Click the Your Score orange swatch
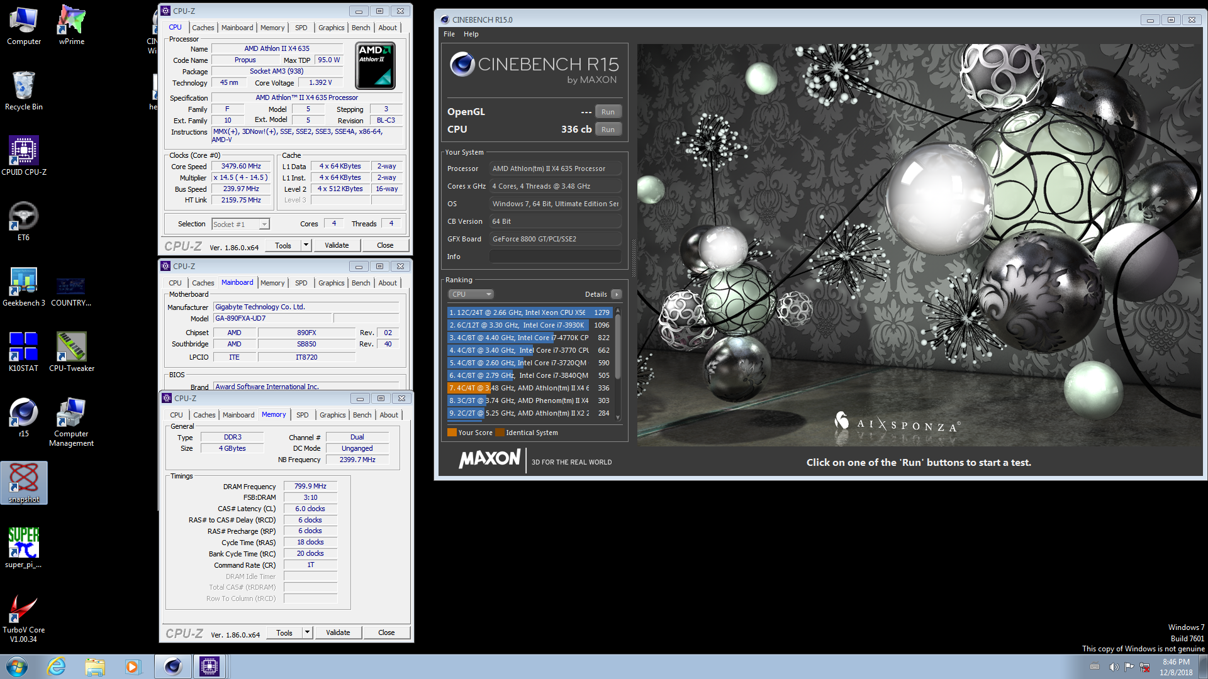 click(452, 433)
